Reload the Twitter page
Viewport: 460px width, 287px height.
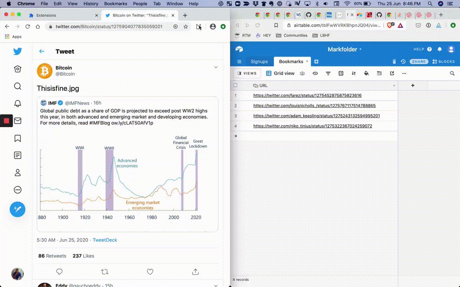[28, 27]
